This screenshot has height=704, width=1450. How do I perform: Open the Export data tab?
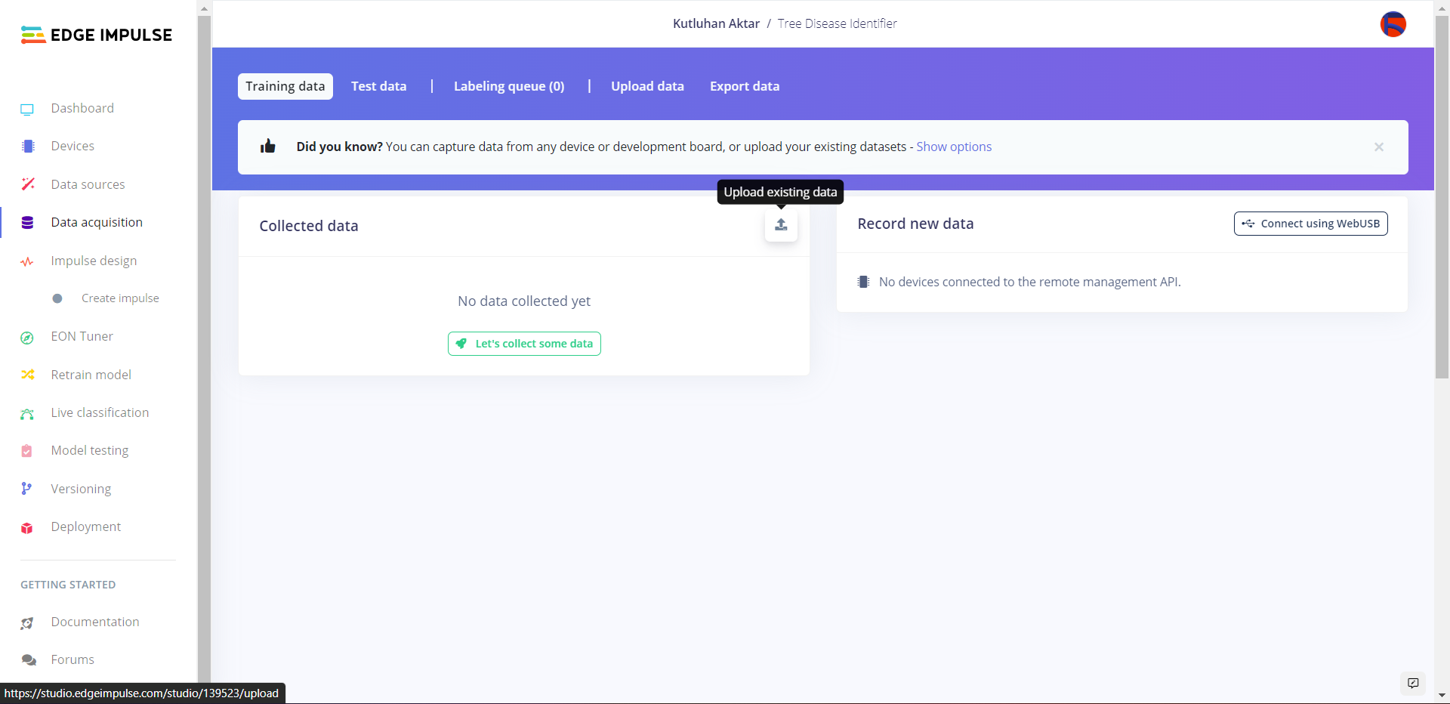744,86
